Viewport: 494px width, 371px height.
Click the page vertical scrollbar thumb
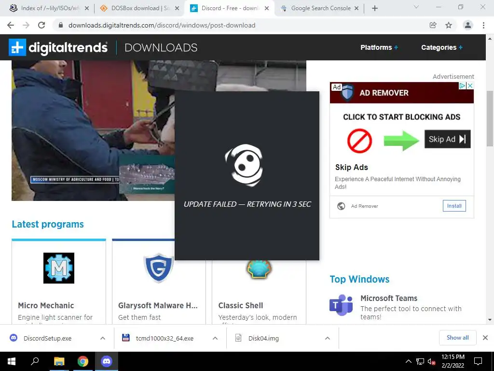tap(490, 118)
